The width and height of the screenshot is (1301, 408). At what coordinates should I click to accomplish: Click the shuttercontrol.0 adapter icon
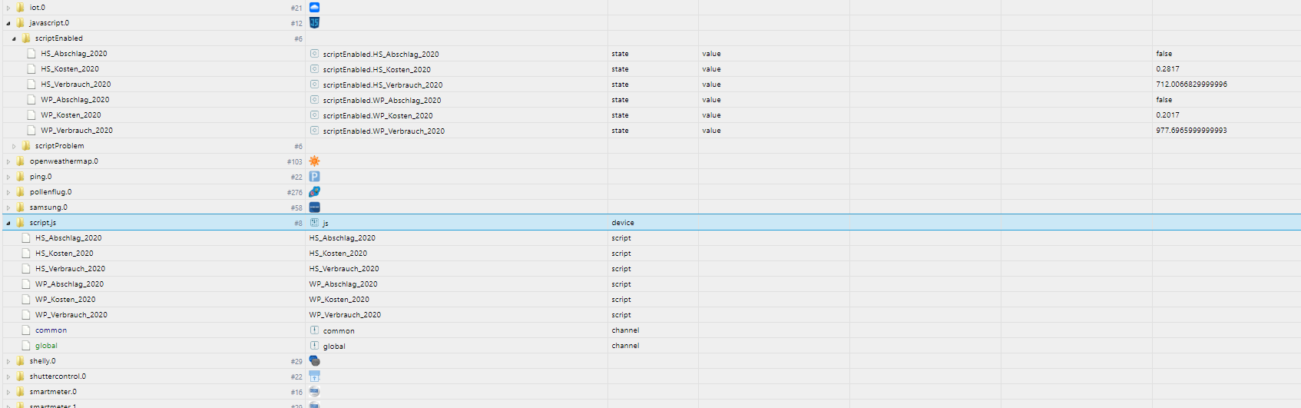[x=314, y=376]
